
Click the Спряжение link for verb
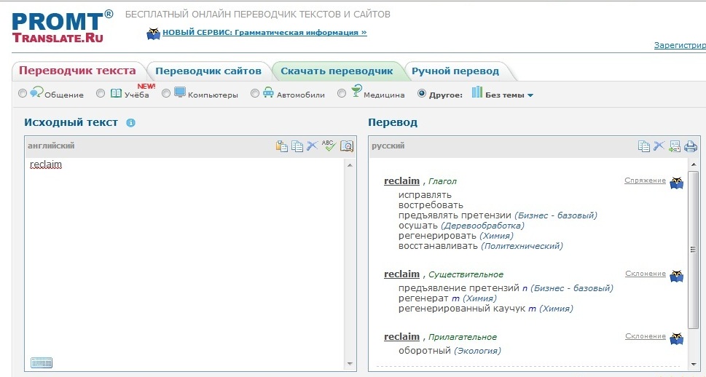[644, 180]
